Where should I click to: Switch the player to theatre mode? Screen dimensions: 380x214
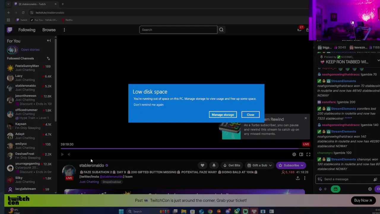[301, 154]
